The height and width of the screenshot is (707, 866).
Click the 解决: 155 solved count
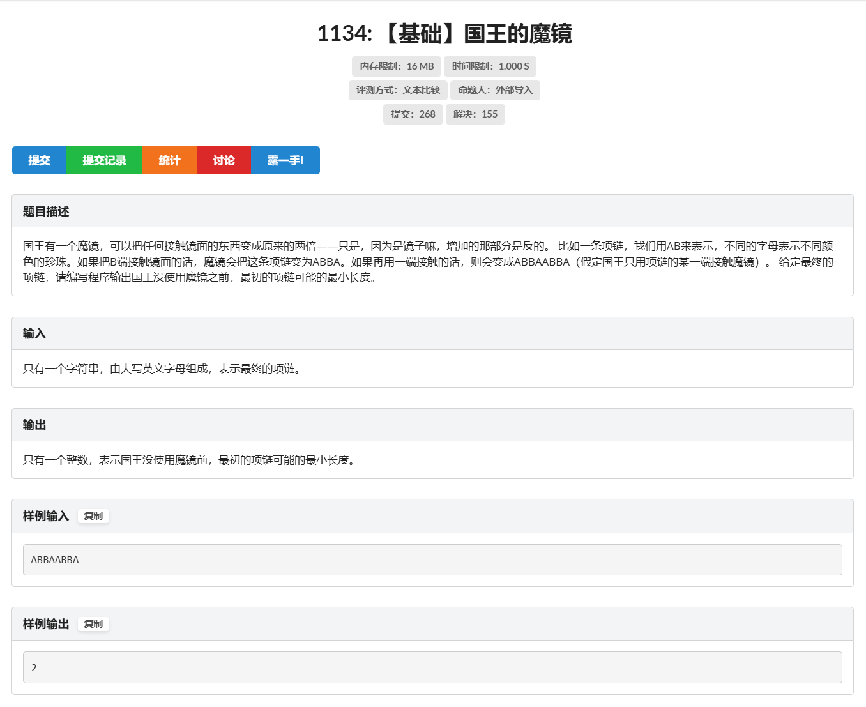[x=475, y=114]
